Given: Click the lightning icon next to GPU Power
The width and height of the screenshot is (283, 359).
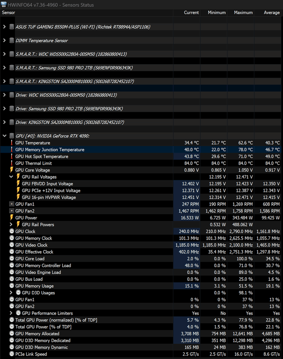Looking at the screenshot, I should (x=12, y=218).
